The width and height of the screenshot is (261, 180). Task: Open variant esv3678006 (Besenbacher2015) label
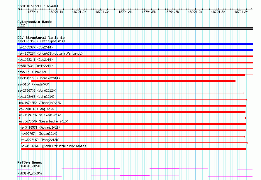44,121
